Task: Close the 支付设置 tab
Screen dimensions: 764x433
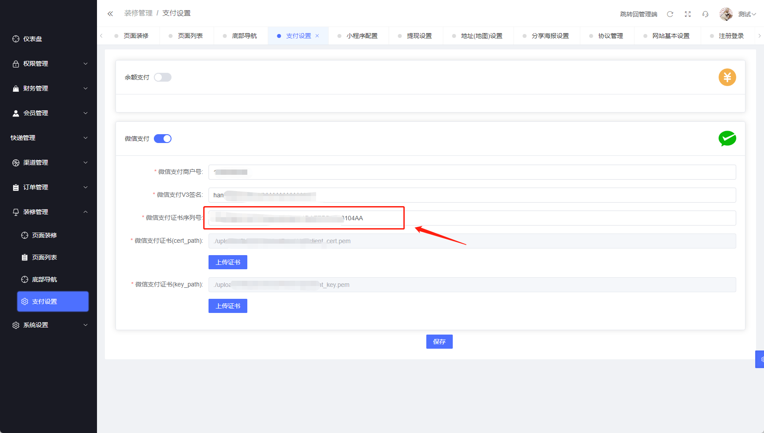Action: point(317,36)
